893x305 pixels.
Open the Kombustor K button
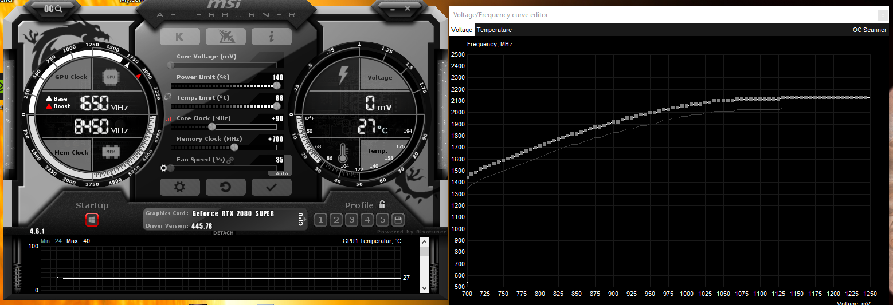[x=179, y=37]
